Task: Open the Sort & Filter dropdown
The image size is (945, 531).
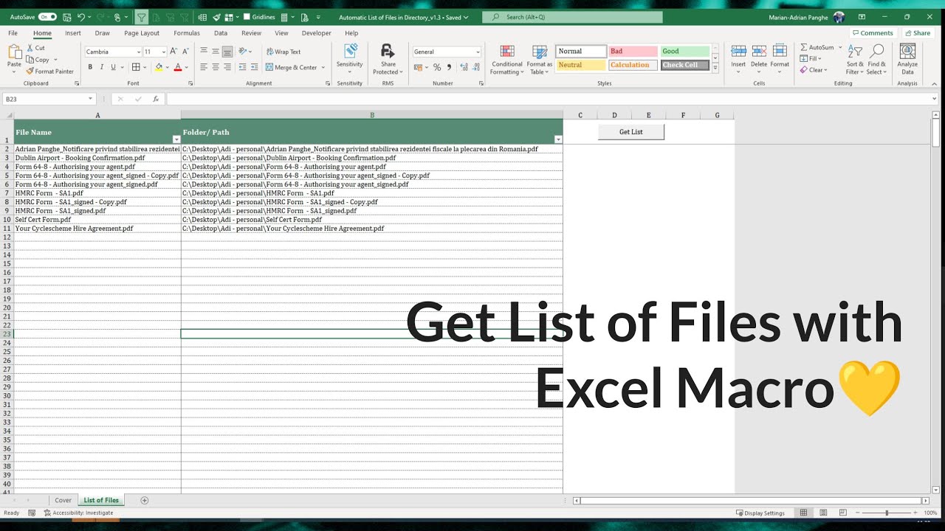Action: point(855,59)
